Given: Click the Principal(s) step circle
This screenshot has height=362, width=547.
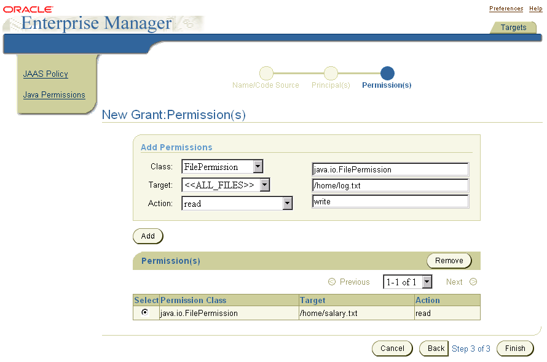Looking at the screenshot, I should (x=331, y=73).
